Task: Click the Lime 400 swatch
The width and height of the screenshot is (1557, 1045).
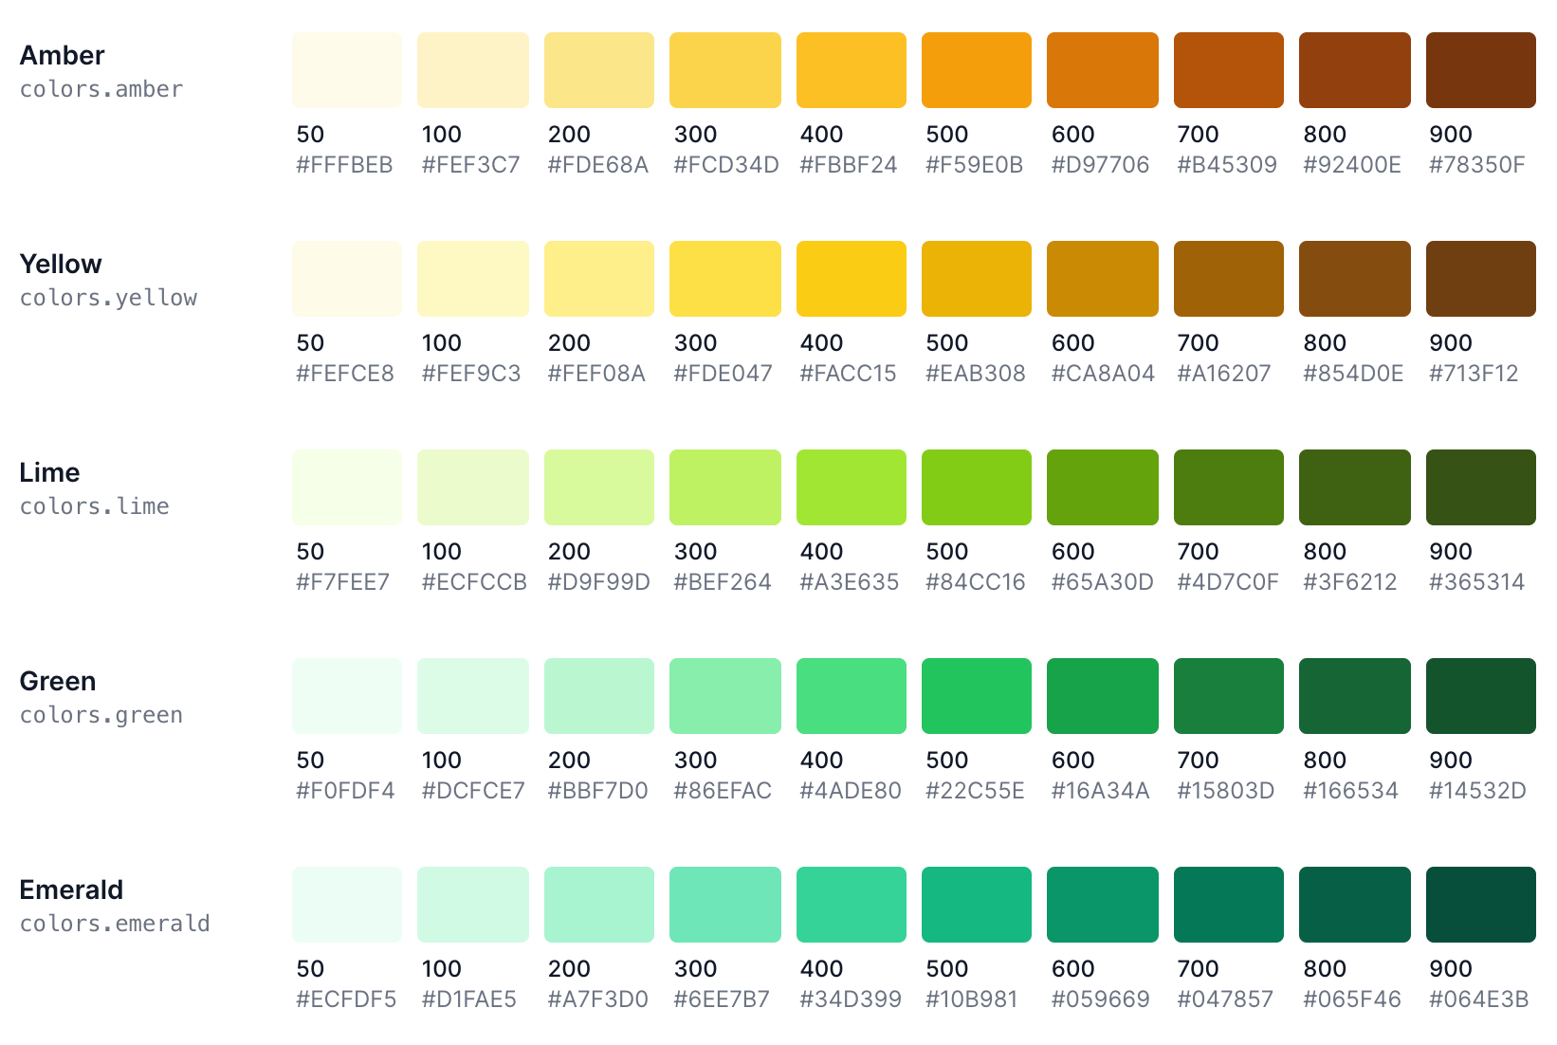Action: [x=852, y=487]
